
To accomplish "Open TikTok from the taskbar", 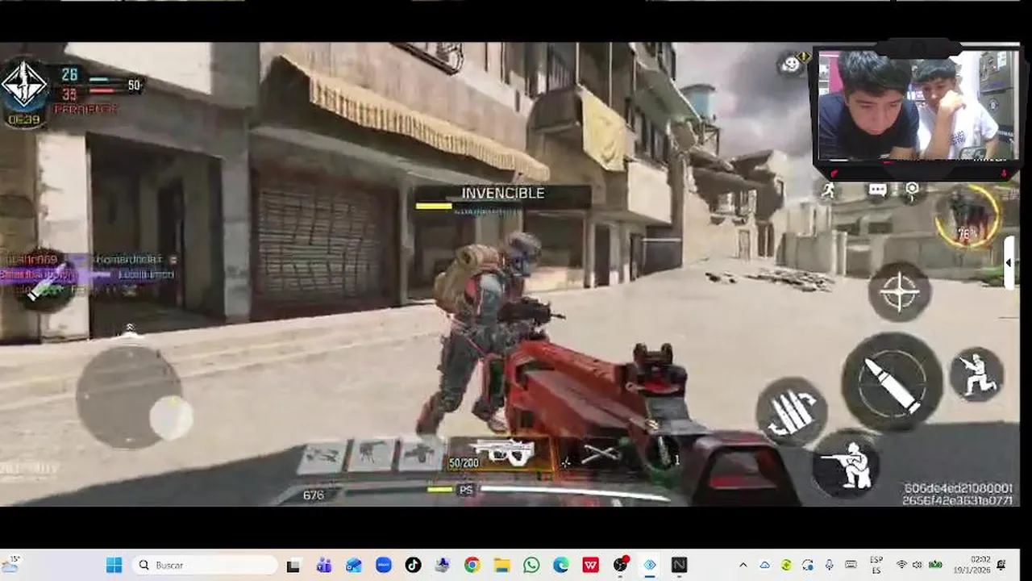I will pyautogui.click(x=413, y=566).
